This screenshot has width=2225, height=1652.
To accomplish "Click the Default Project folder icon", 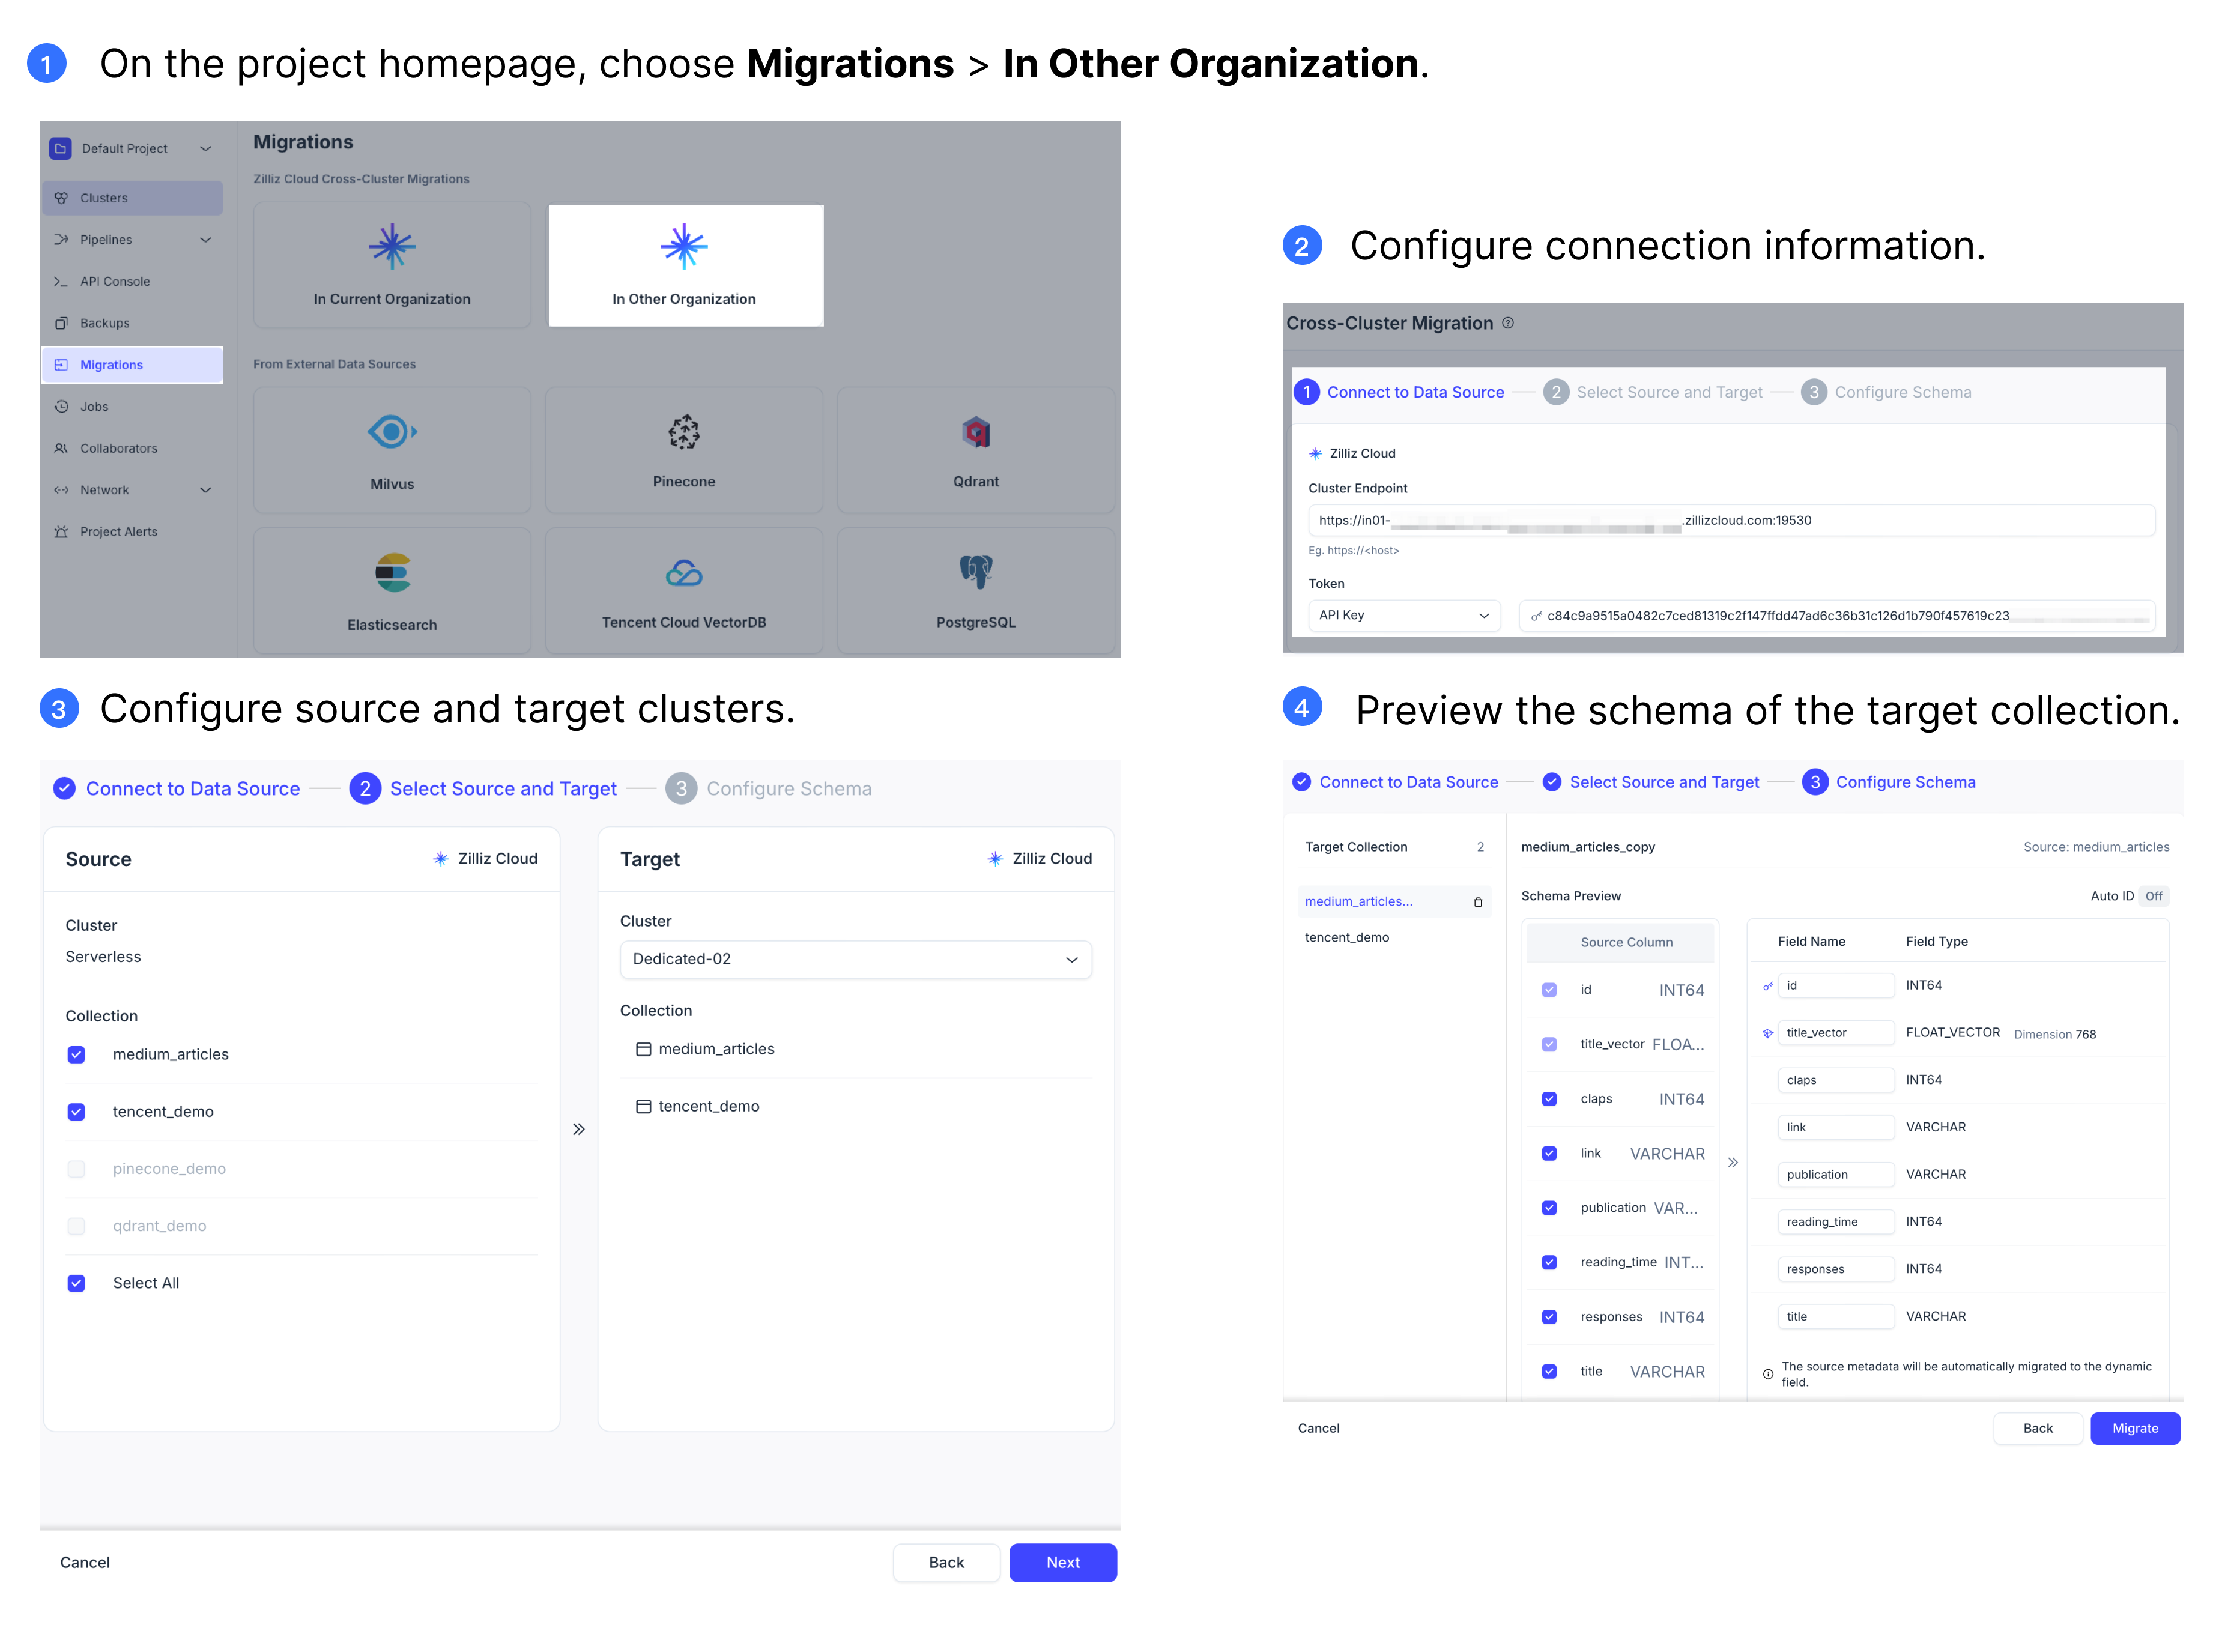I will point(60,148).
